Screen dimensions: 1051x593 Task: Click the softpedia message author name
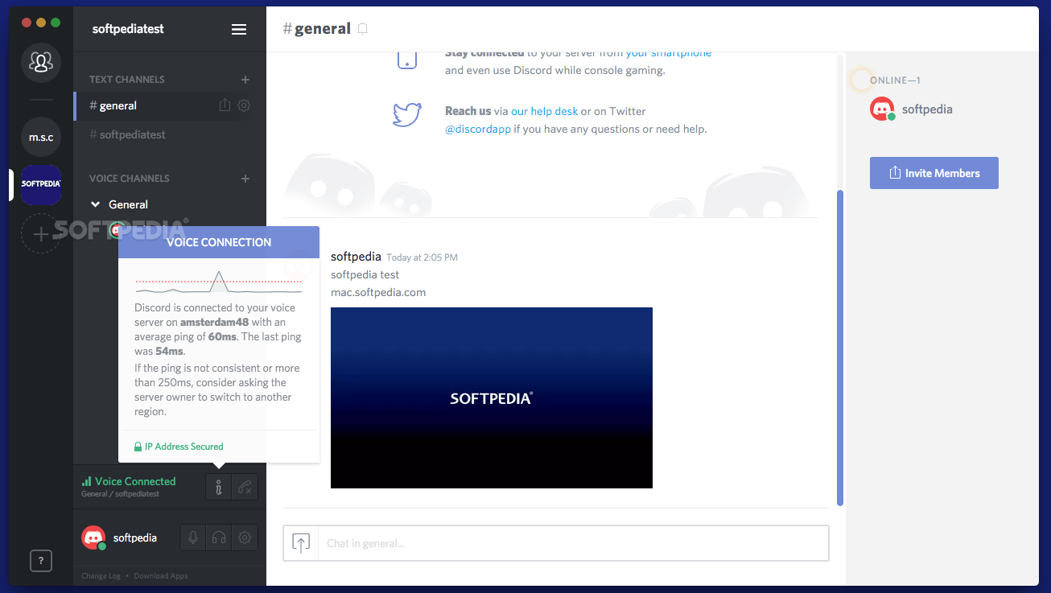point(356,257)
